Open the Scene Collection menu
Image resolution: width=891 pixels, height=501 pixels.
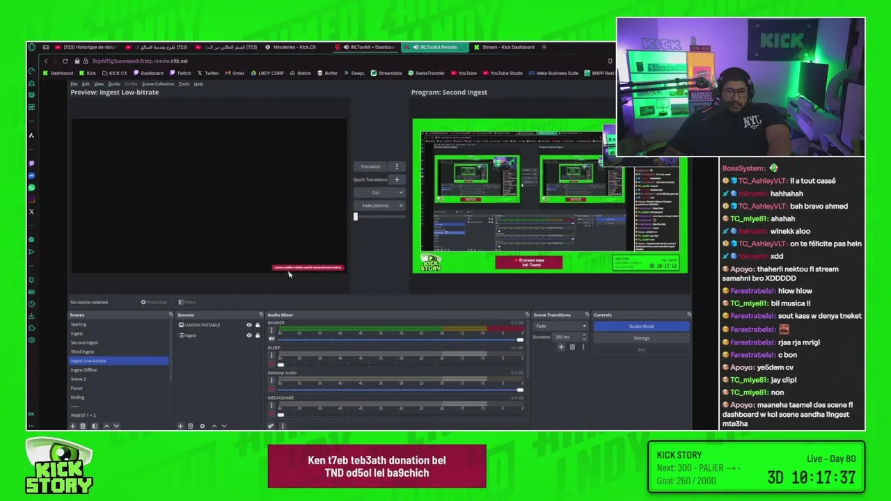(x=158, y=84)
